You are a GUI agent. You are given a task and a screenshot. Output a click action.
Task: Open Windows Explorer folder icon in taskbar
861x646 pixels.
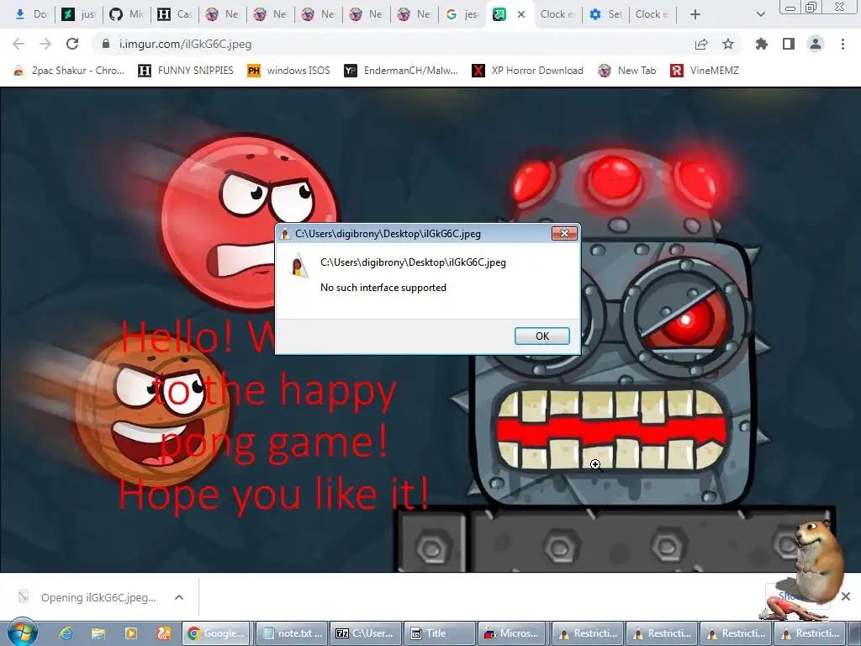coord(98,633)
